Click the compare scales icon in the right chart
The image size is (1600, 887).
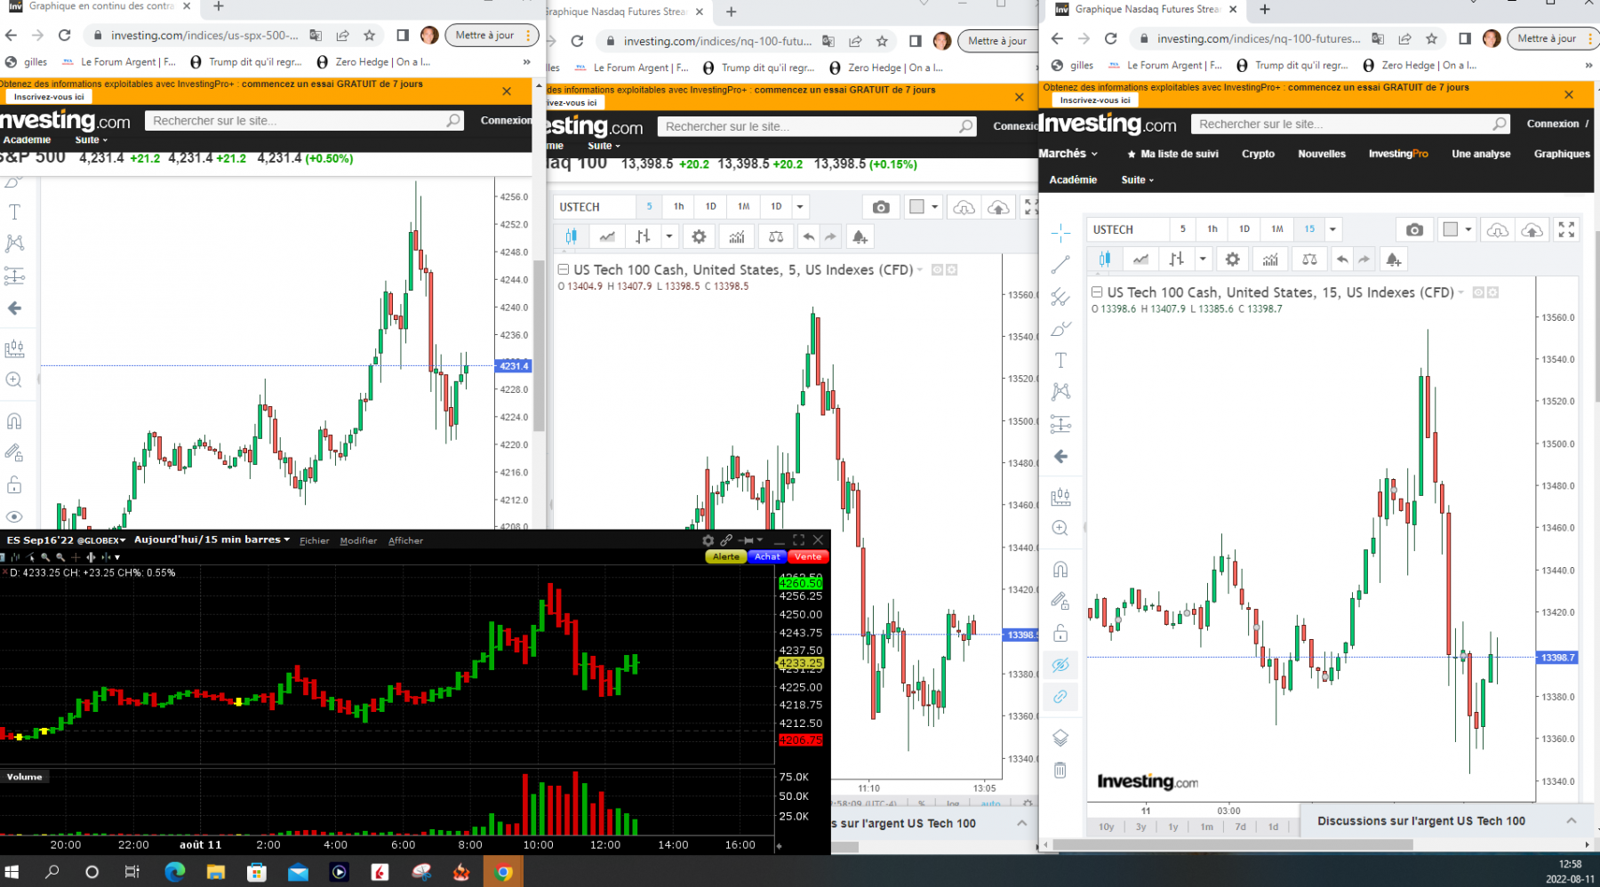point(1309,260)
